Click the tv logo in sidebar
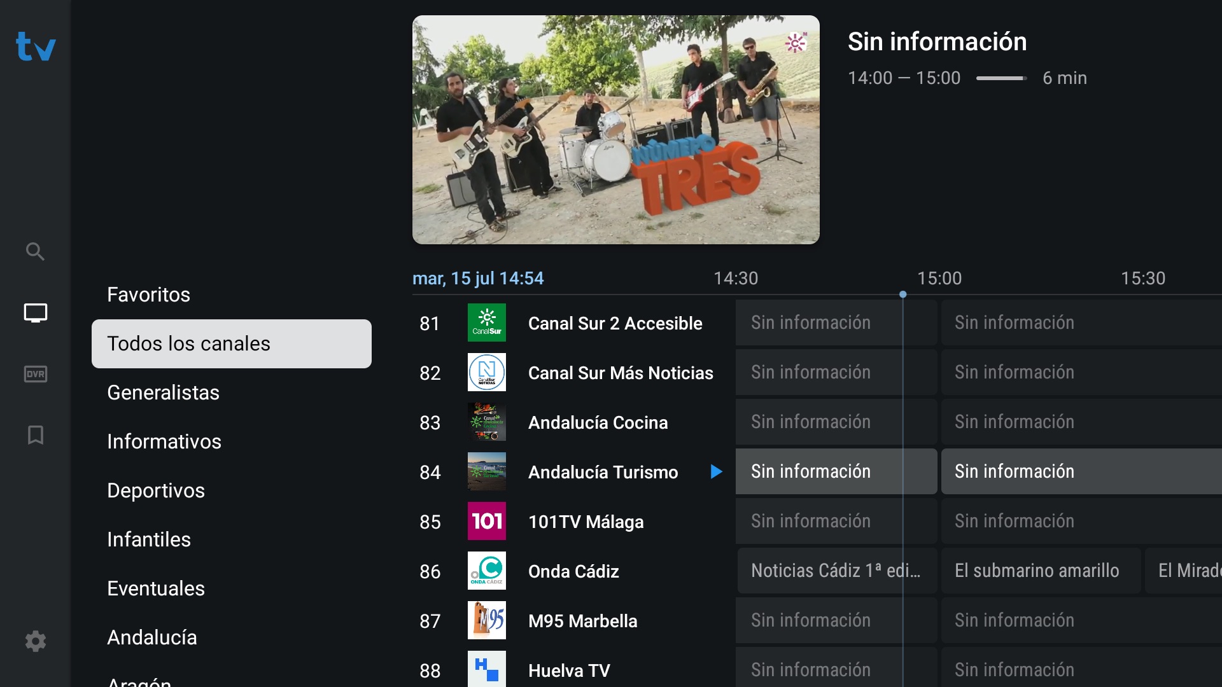1222x687 pixels. pos(36,46)
